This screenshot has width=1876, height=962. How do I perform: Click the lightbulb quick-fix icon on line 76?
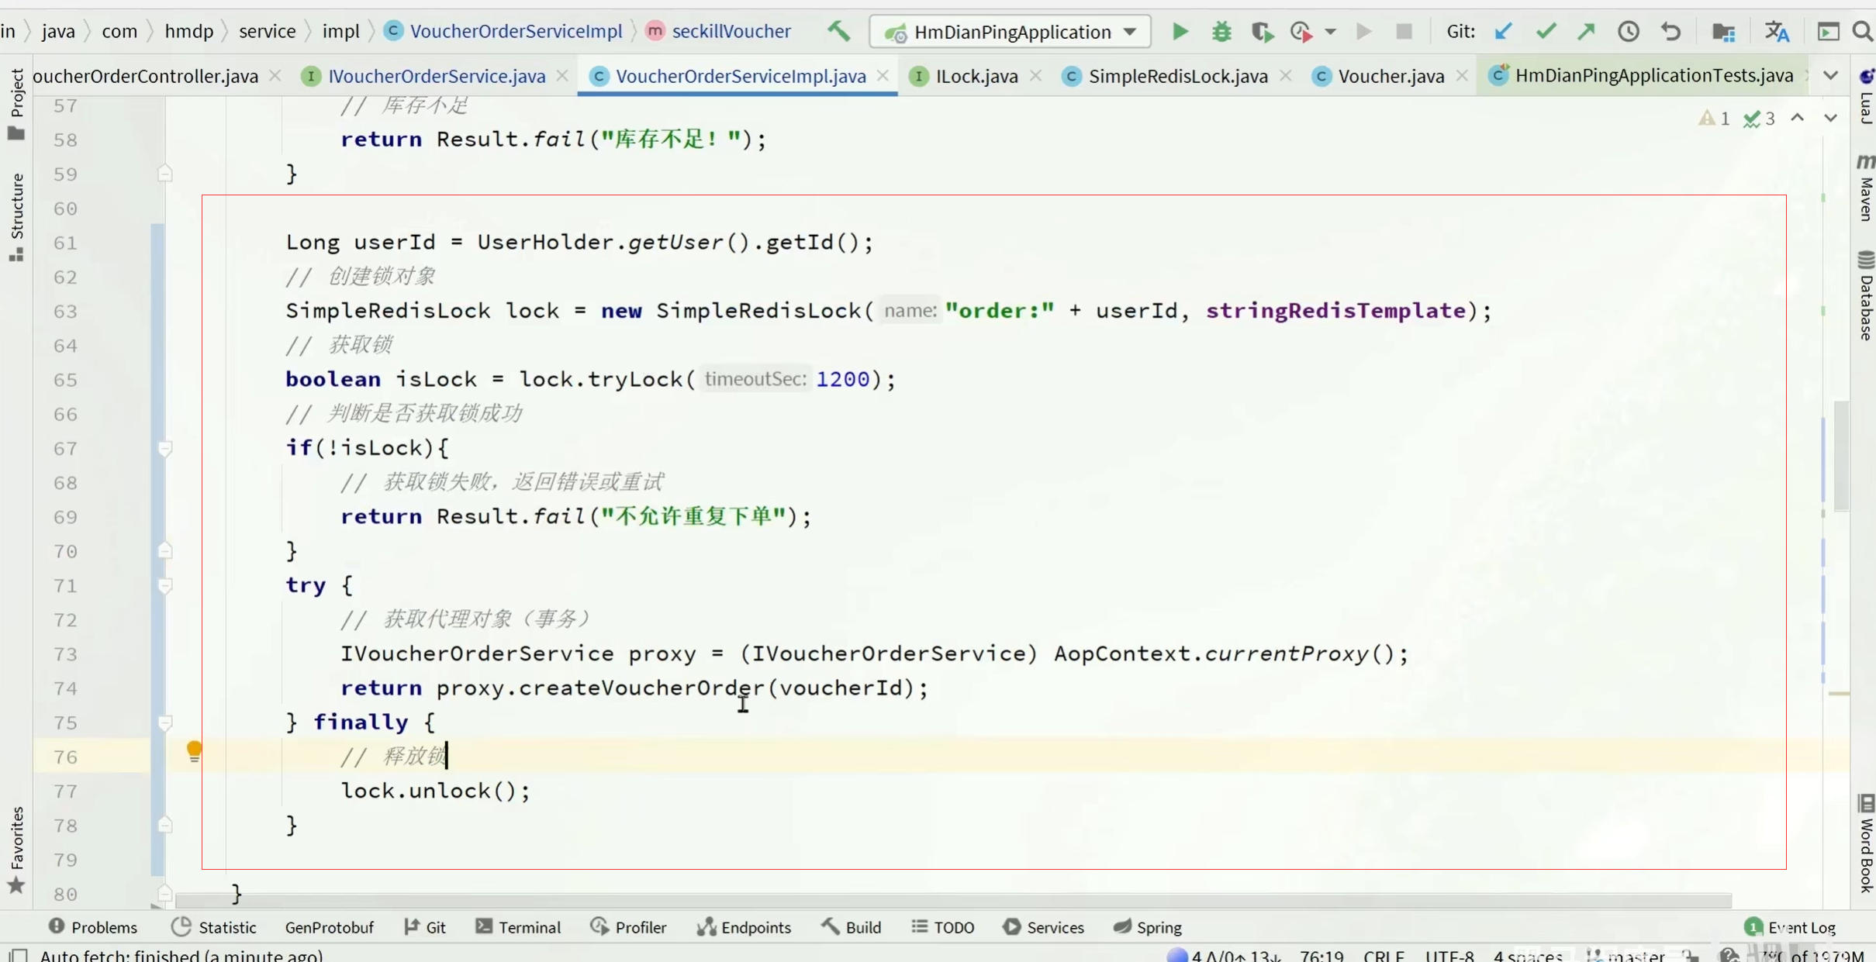click(194, 750)
